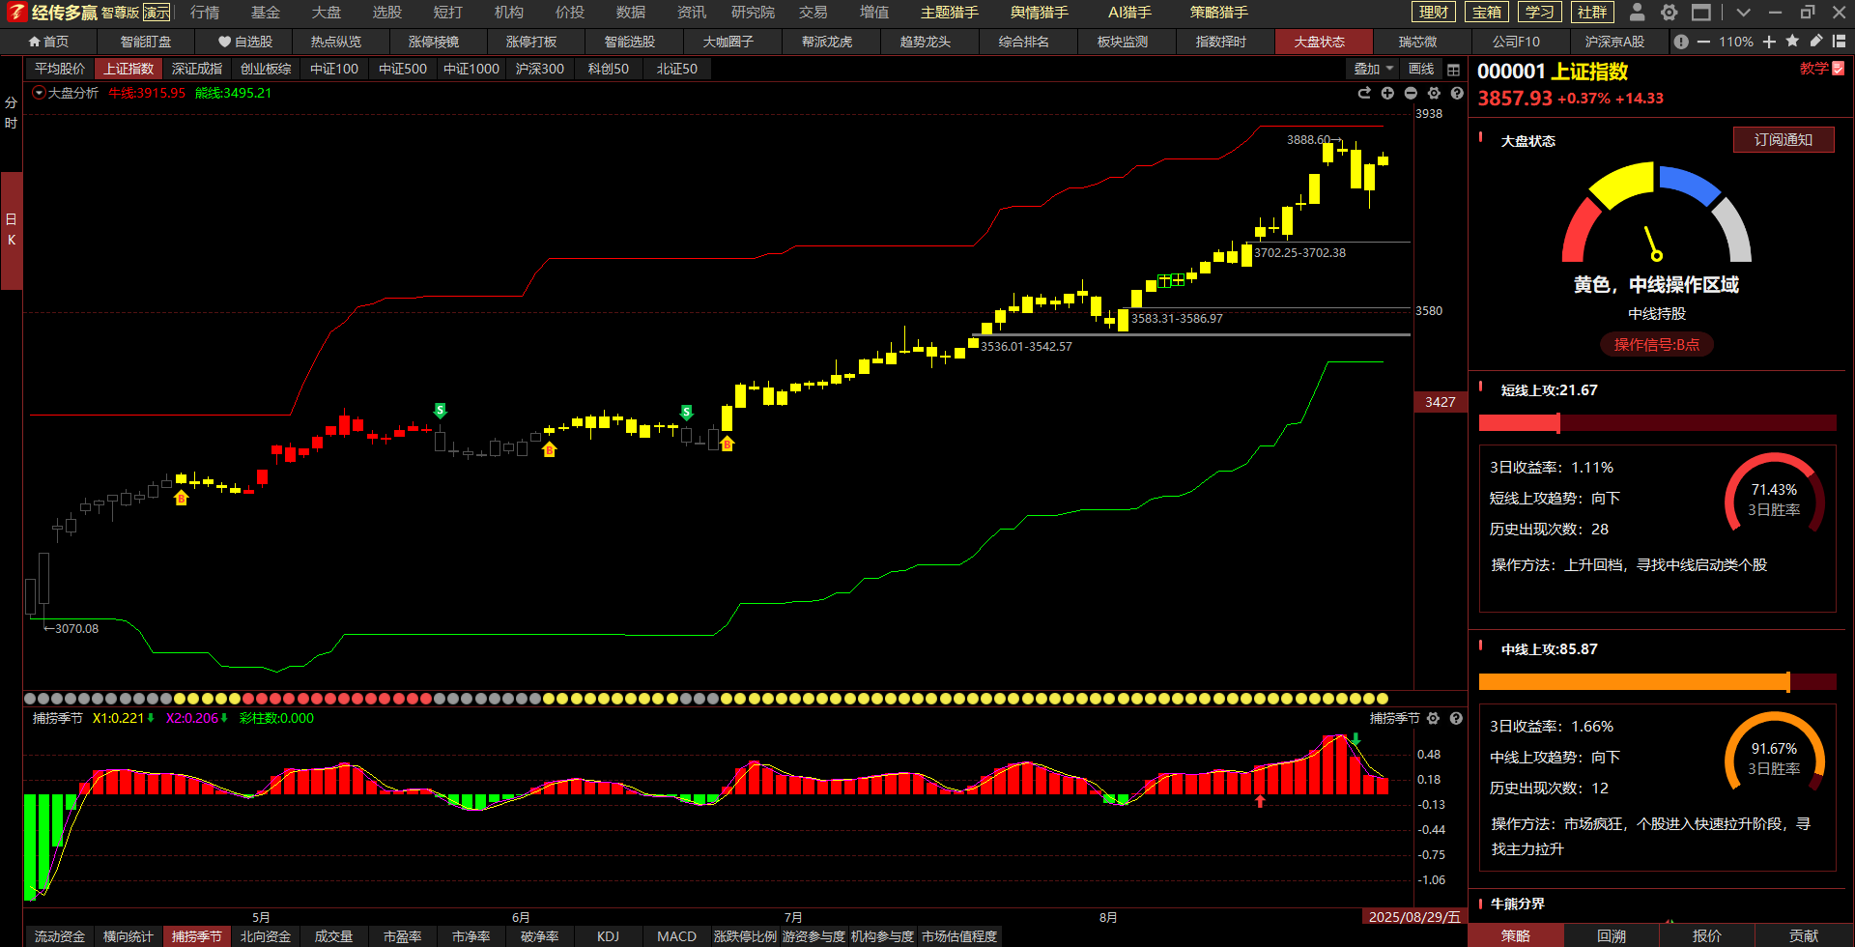Open main chart indicator settings gear
The height and width of the screenshot is (947, 1855).
[1434, 93]
